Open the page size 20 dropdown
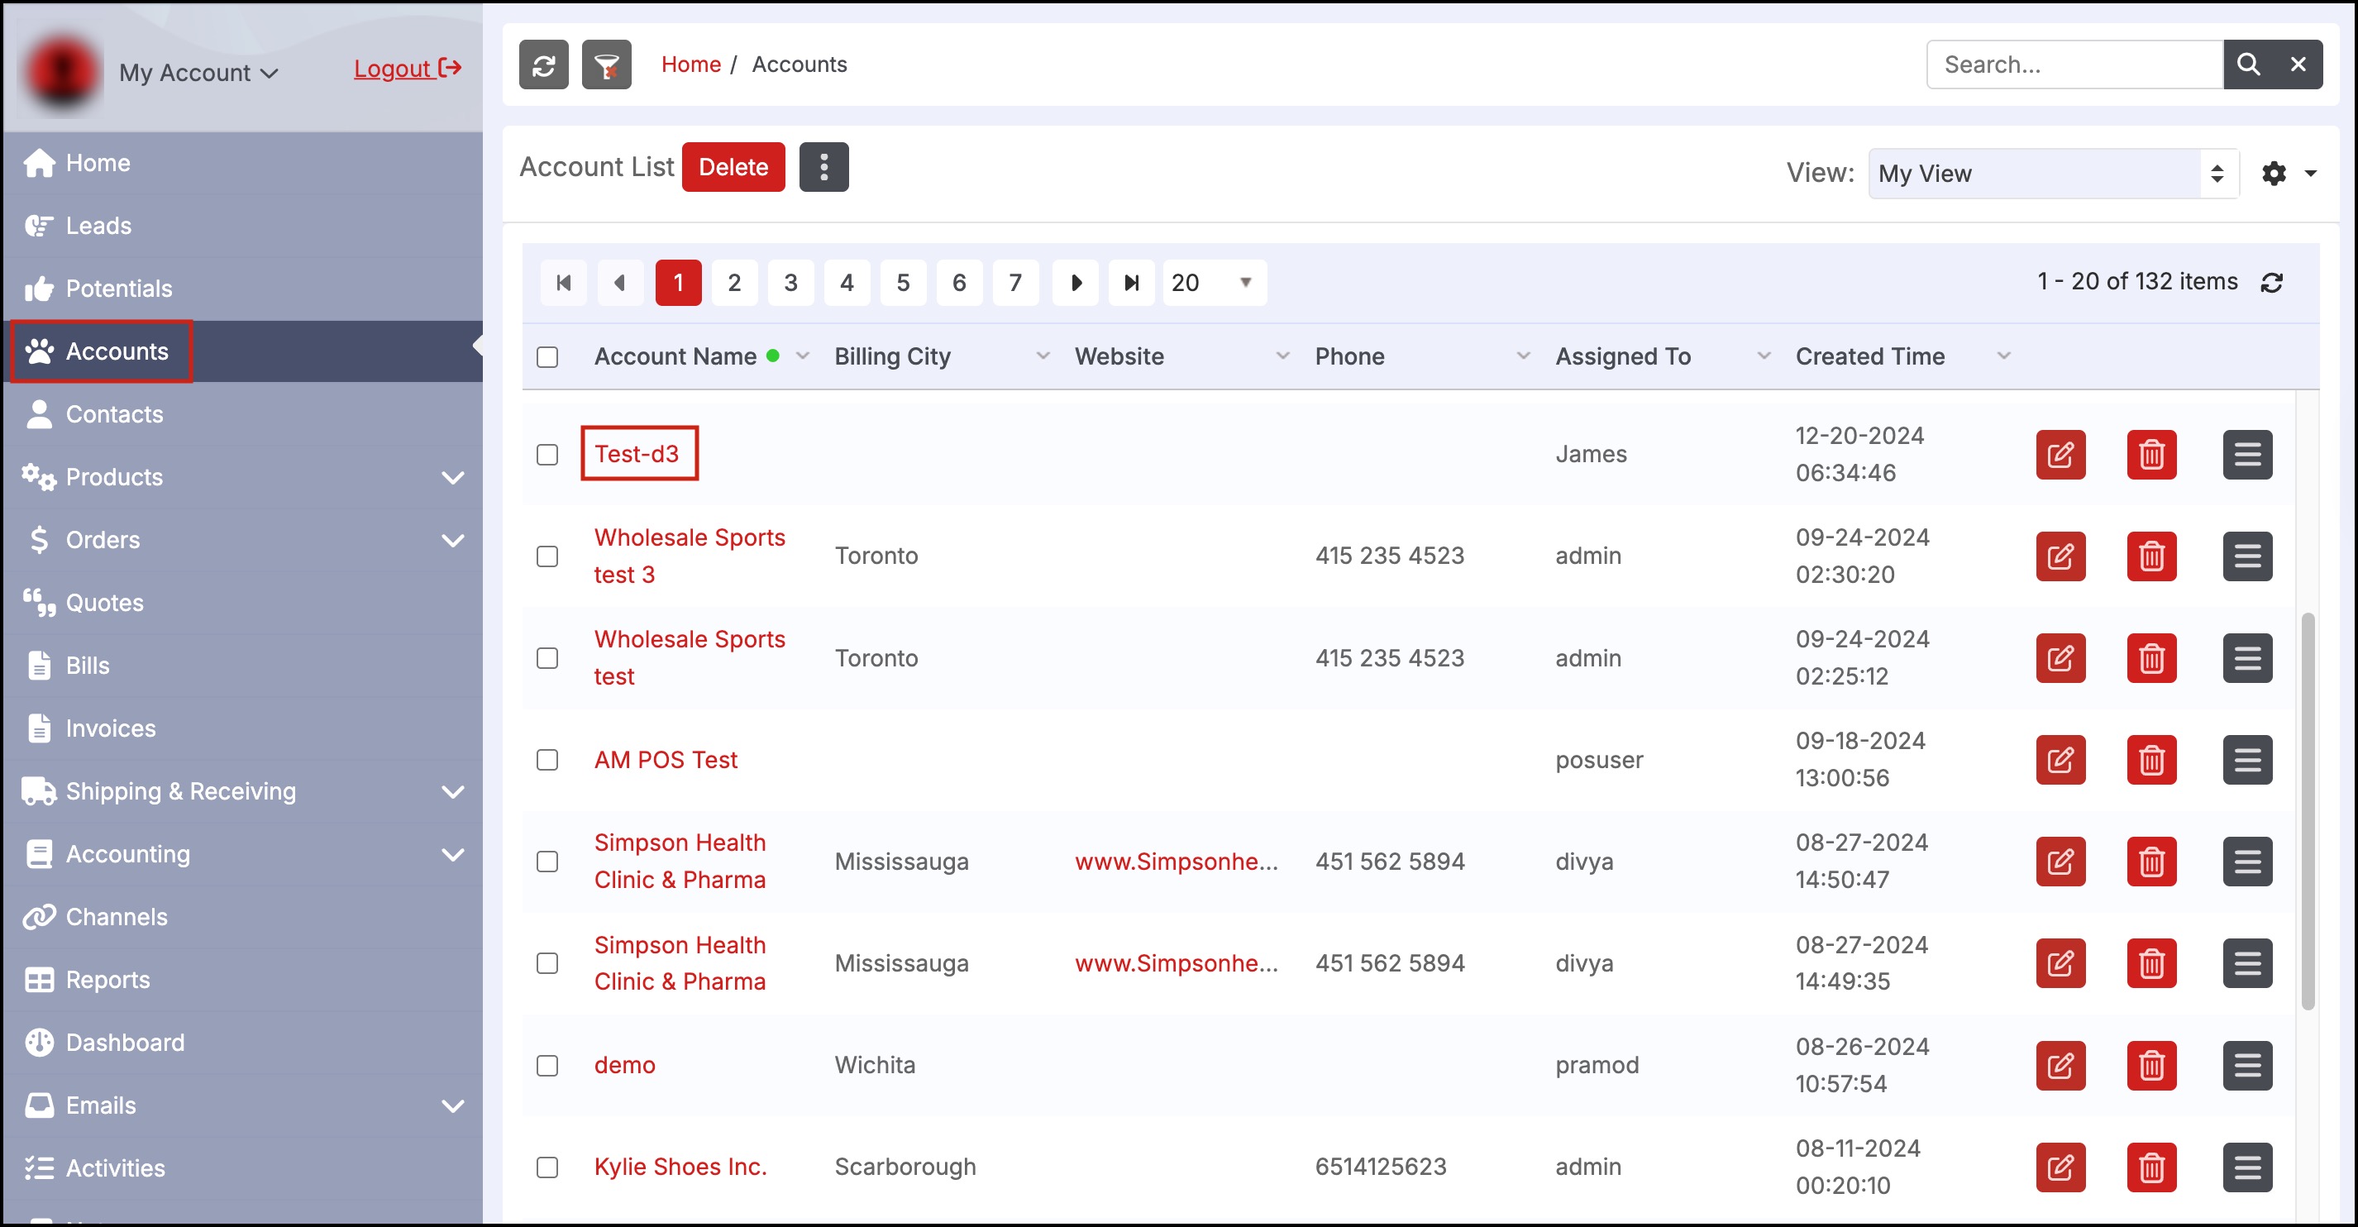 tap(1213, 283)
